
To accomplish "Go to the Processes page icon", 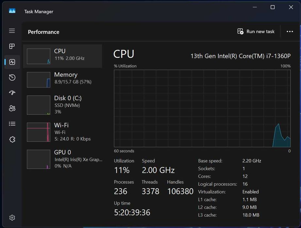I will [x=12, y=46].
